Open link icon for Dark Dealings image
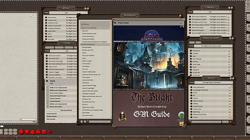Viewport: 250px width, 140px height. point(191,59)
